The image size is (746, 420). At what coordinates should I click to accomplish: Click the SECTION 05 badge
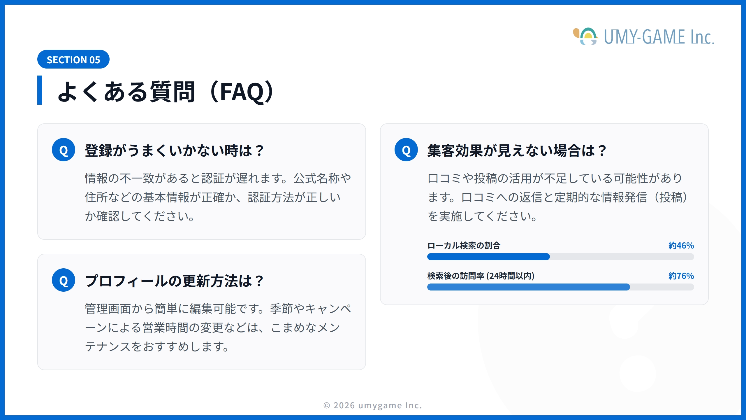[73, 60]
